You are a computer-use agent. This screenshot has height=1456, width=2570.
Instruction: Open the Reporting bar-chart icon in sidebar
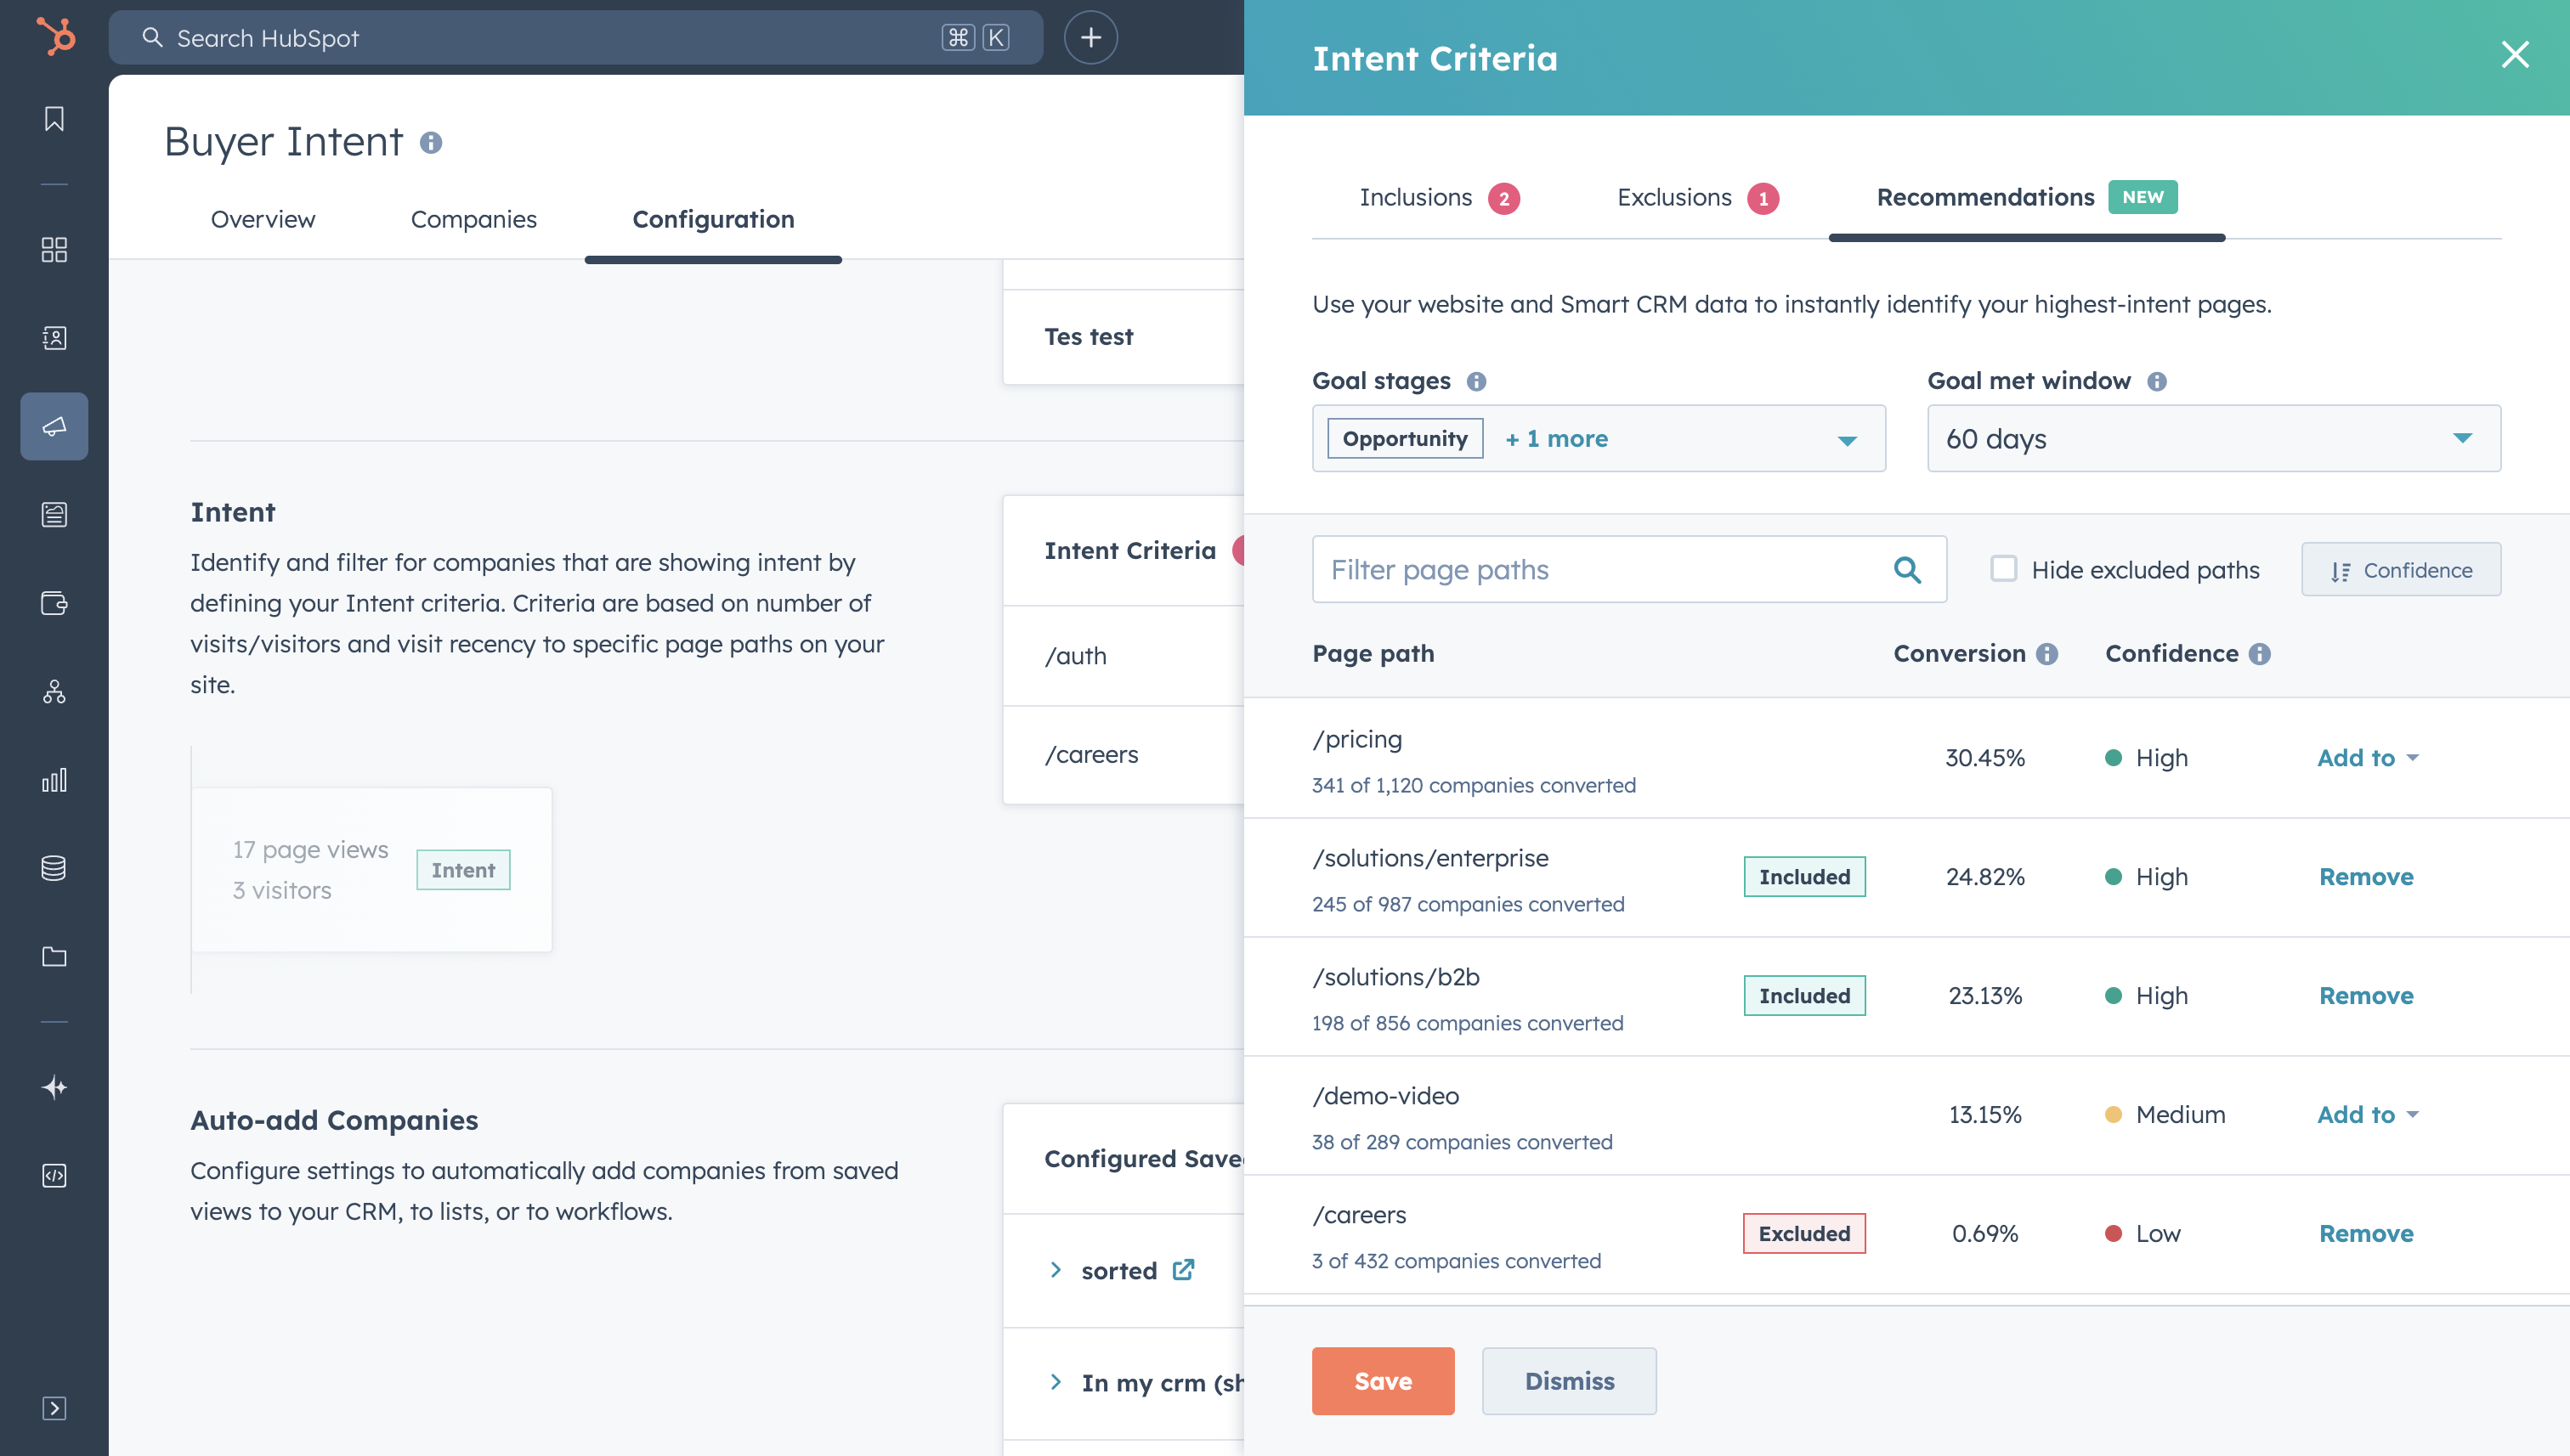(x=54, y=780)
